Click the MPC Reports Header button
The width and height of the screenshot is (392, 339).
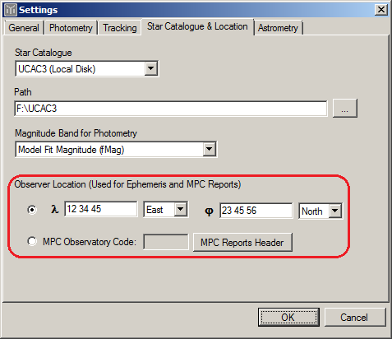242,242
